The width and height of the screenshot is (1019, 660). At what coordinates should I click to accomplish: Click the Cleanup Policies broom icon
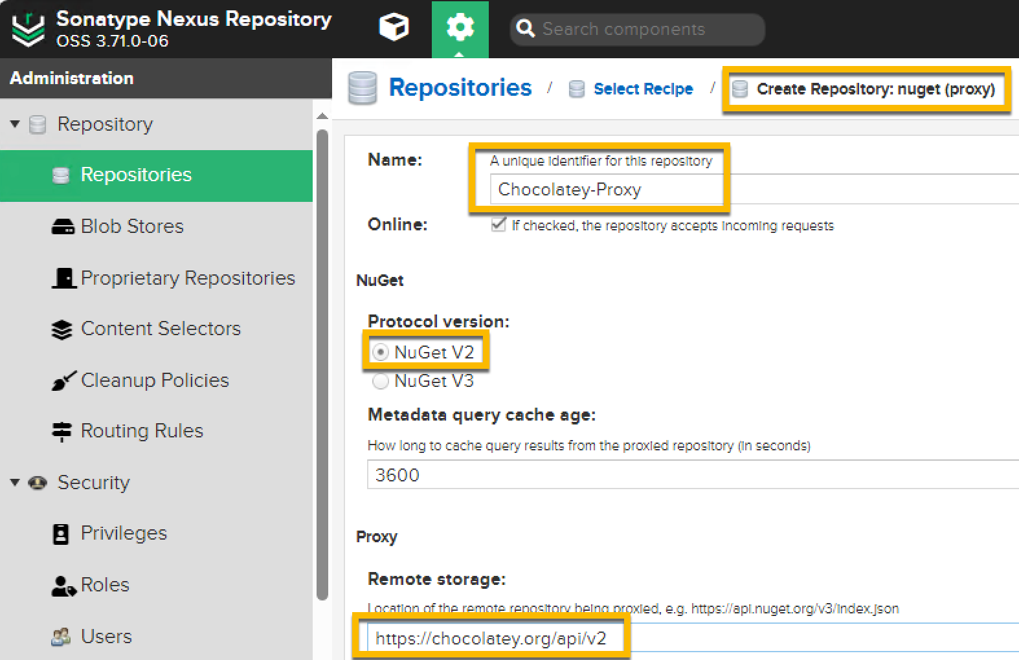pos(63,380)
